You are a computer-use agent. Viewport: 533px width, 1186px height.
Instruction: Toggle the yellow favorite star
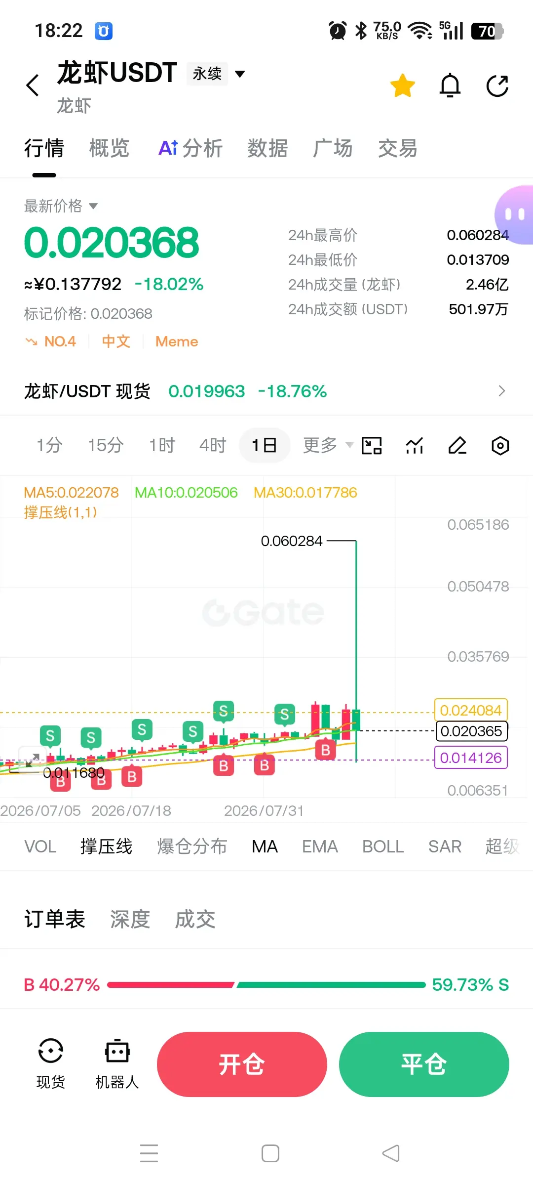403,85
